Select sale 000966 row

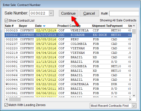(x=68, y=75)
